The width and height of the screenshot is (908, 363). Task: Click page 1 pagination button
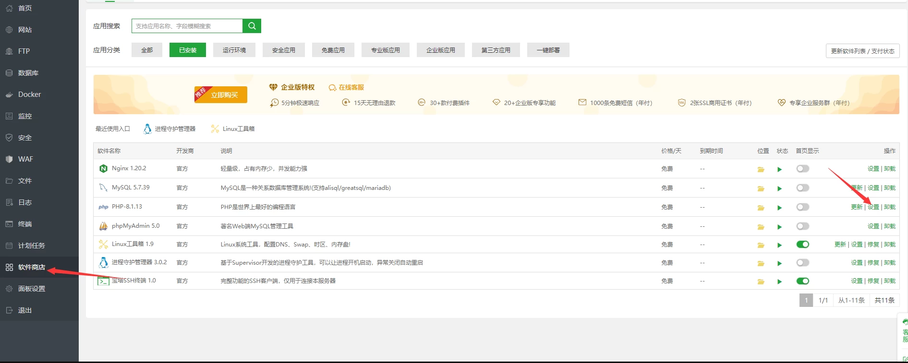[x=806, y=300]
